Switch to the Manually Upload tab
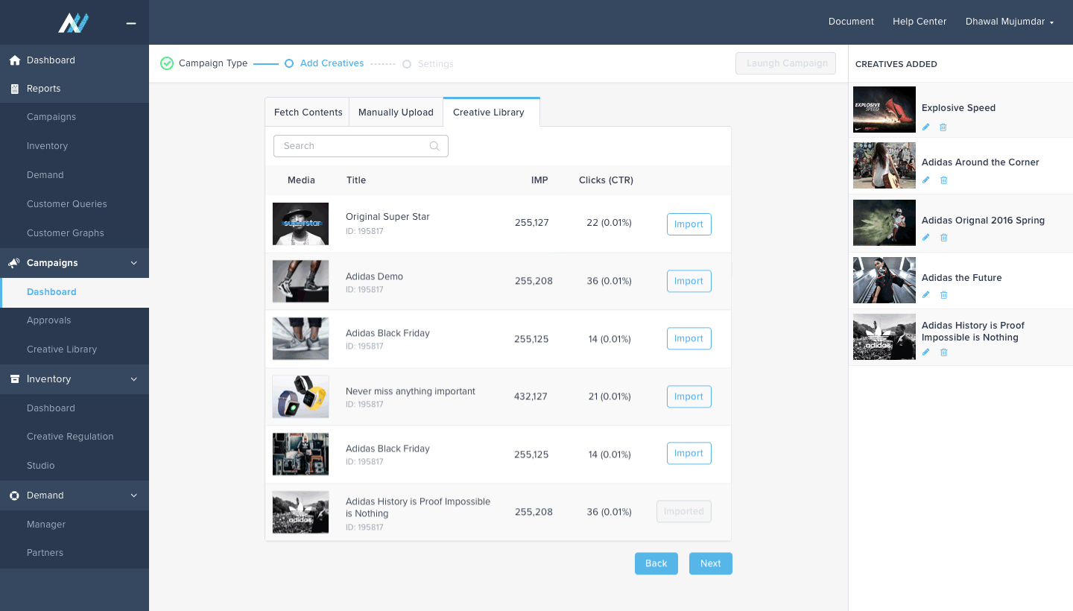Image resolution: width=1073 pixels, height=611 pixels. (x=396, y=113)
